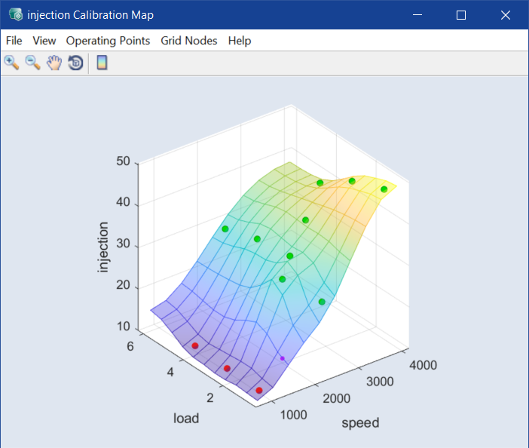Select the middle red operating point
The width and height of the screenshot is (529, 448).
click(x=227, y=368)
